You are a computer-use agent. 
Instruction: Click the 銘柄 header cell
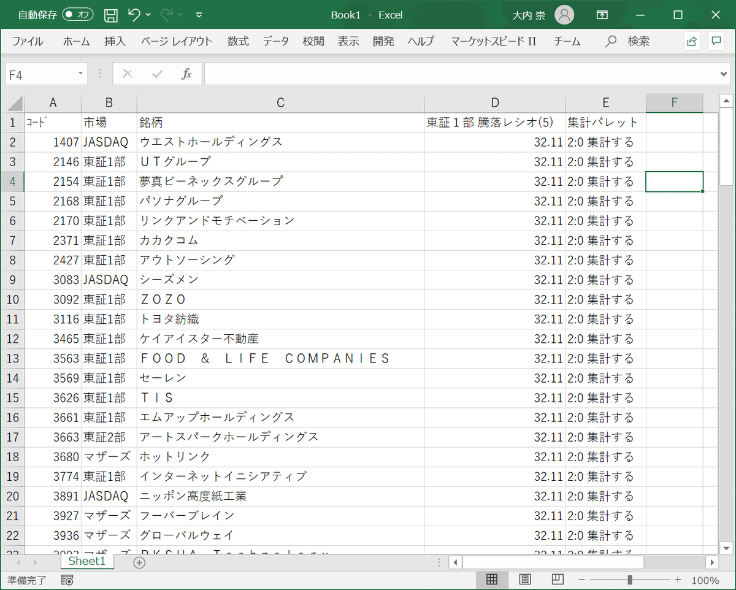[x=280, y=123]
